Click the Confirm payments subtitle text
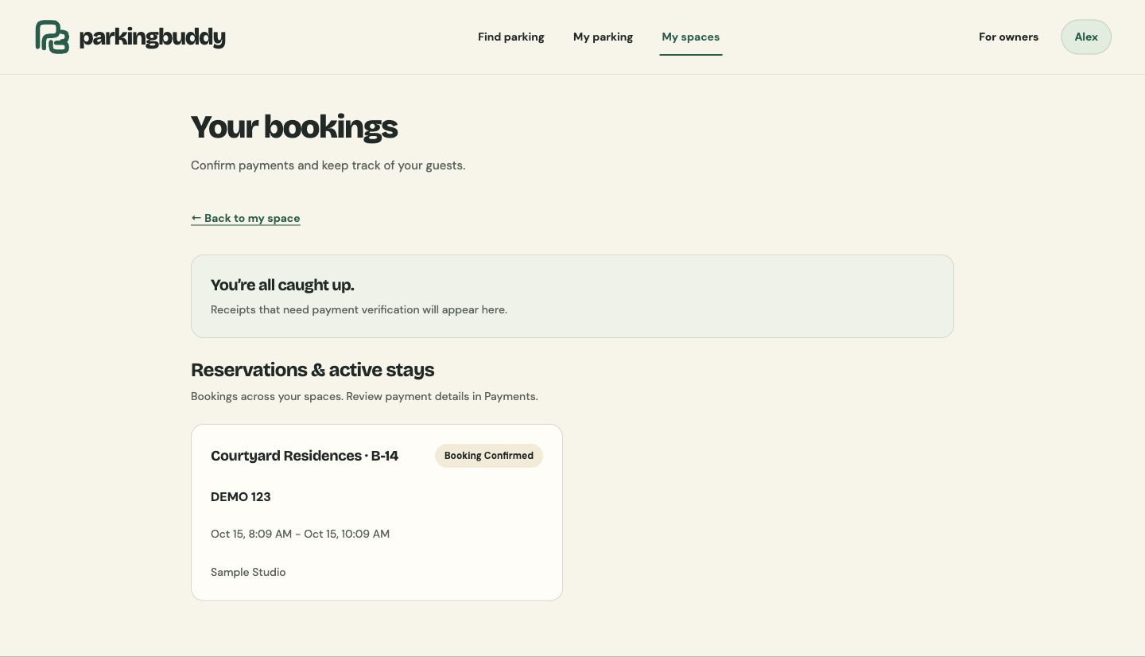This screenshot has width=1145, height=657. pyautogui.click(x=328, y=165)
